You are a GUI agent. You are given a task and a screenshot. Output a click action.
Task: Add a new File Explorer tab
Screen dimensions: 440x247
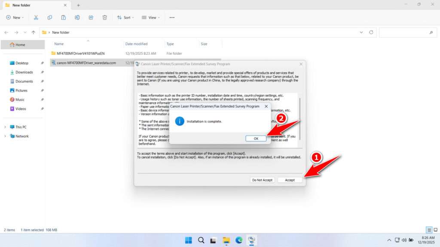(78, 5)
